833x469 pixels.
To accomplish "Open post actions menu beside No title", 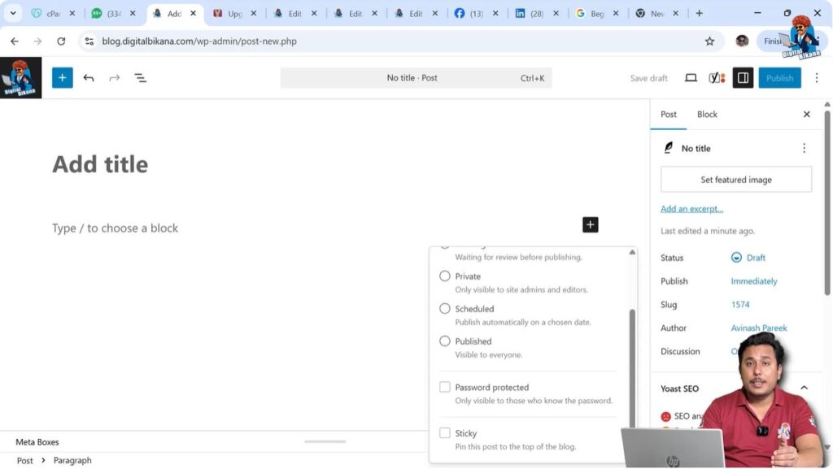I will 804,148.
